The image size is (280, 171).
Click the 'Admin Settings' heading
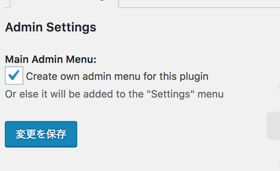click(51, 27)
